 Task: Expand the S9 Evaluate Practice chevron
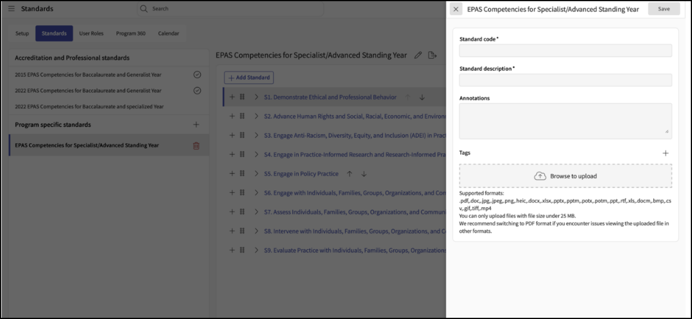[x=256, y=250]
